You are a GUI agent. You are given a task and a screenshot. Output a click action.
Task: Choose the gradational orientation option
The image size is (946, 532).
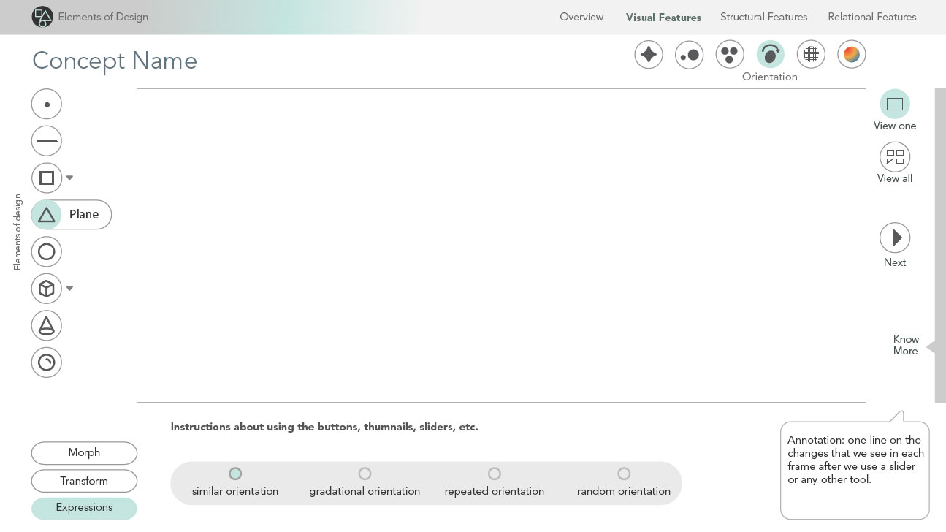(365, 474)
